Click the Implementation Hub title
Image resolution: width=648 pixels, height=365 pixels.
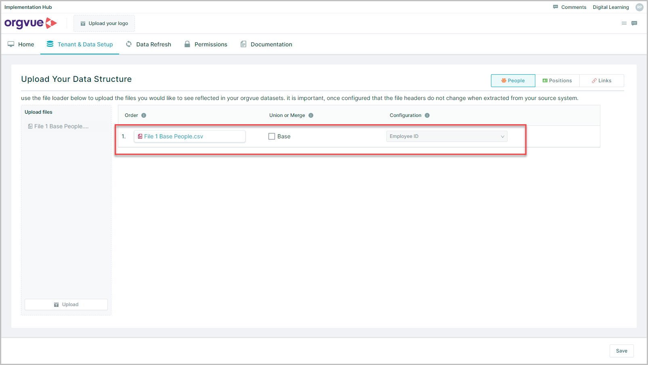28,7
